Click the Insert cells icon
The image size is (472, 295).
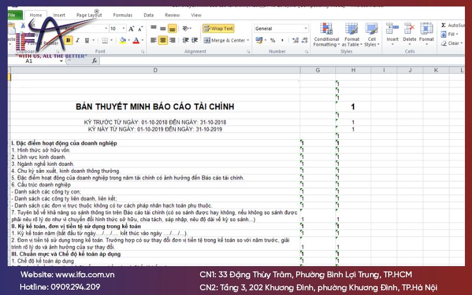(392, 29)
